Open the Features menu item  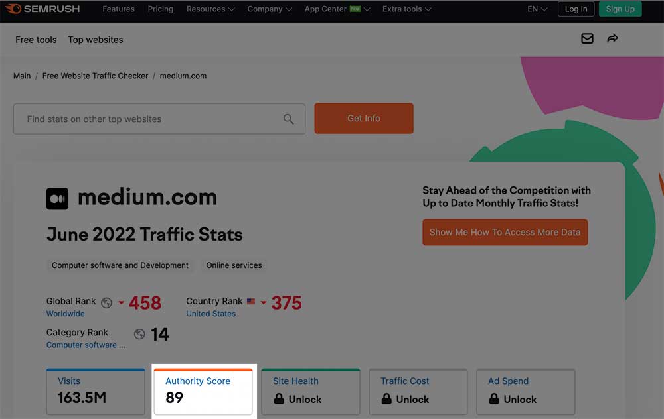point(118,9)
